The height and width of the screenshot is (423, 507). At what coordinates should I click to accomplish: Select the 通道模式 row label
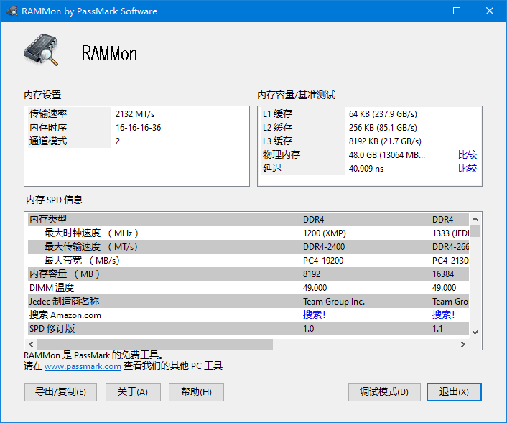48,141
